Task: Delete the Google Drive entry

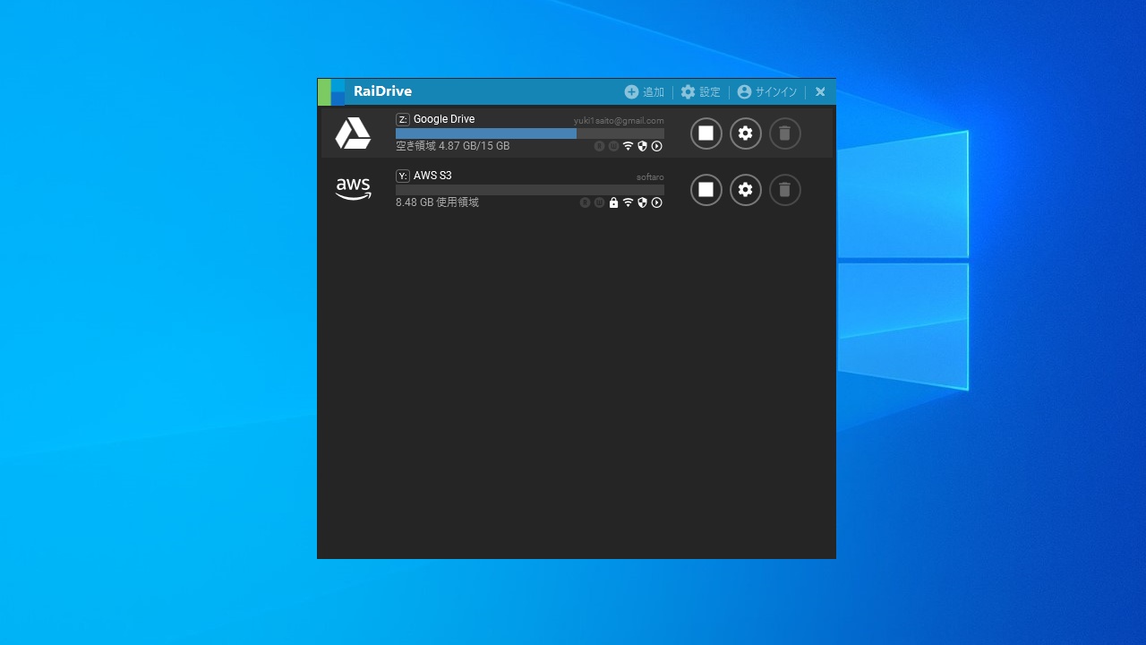Action: pyautogui.click(x=785, y=133)
